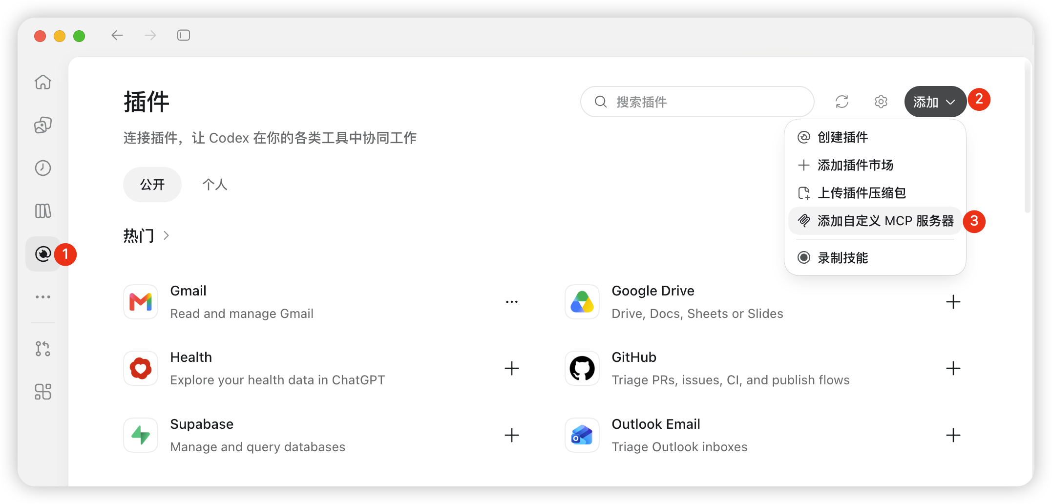The height and width of the screenshot is (504, 1052).
Task: Choose 添加插件市场 from the menu
Action: [875, 165]
